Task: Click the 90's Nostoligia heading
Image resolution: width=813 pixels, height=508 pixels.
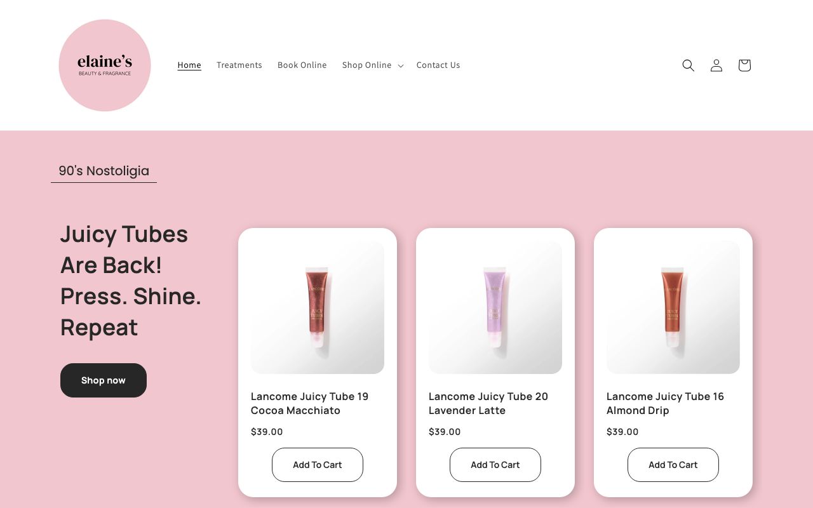Action: [x=104, y=171]
